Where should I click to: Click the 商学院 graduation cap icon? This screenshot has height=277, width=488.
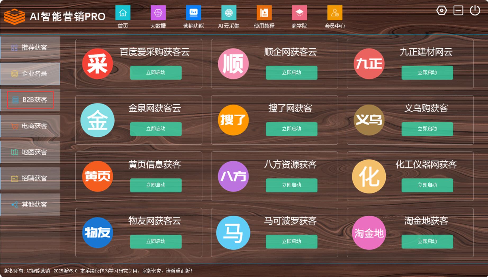point(299,13)
